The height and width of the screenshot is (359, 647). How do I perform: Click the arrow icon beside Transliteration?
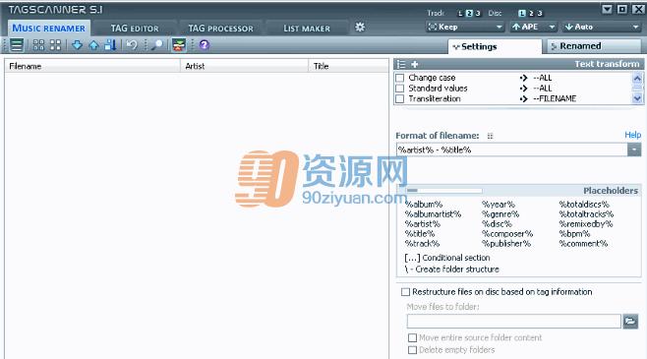coord(524,98)
